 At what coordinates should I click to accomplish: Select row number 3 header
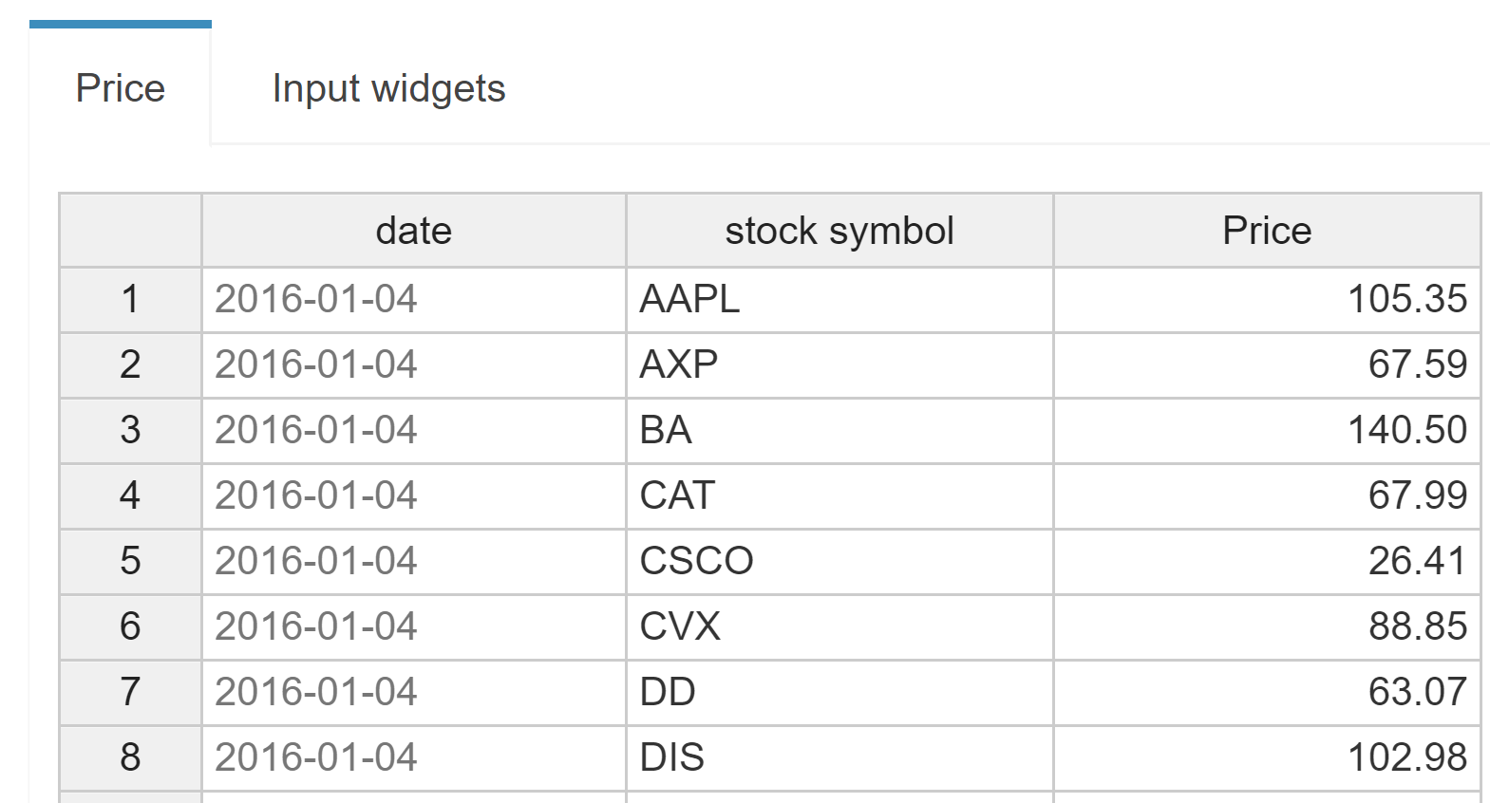click(130, 431)
